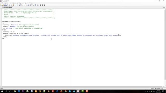The width and height of the screenshot is (166, 93).
Task: Click the volume speaker tray icon
Action: point(149,91)
